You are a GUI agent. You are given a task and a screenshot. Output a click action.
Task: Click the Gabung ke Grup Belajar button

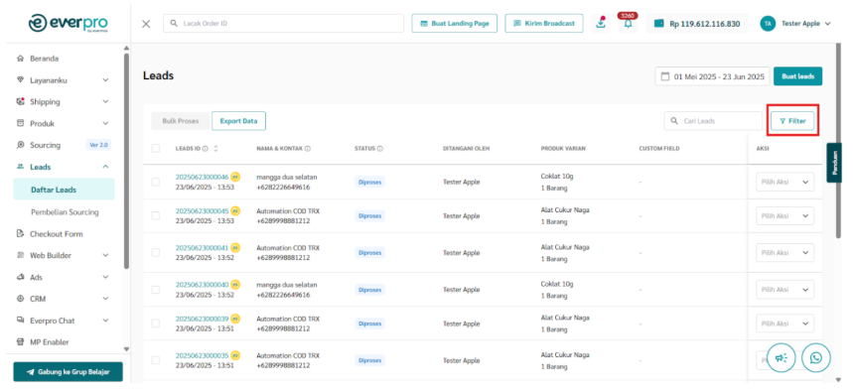click(68, 372)
